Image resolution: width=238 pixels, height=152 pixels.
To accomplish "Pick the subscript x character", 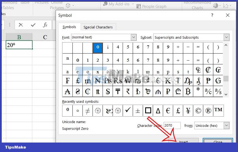I will point(98,70).
